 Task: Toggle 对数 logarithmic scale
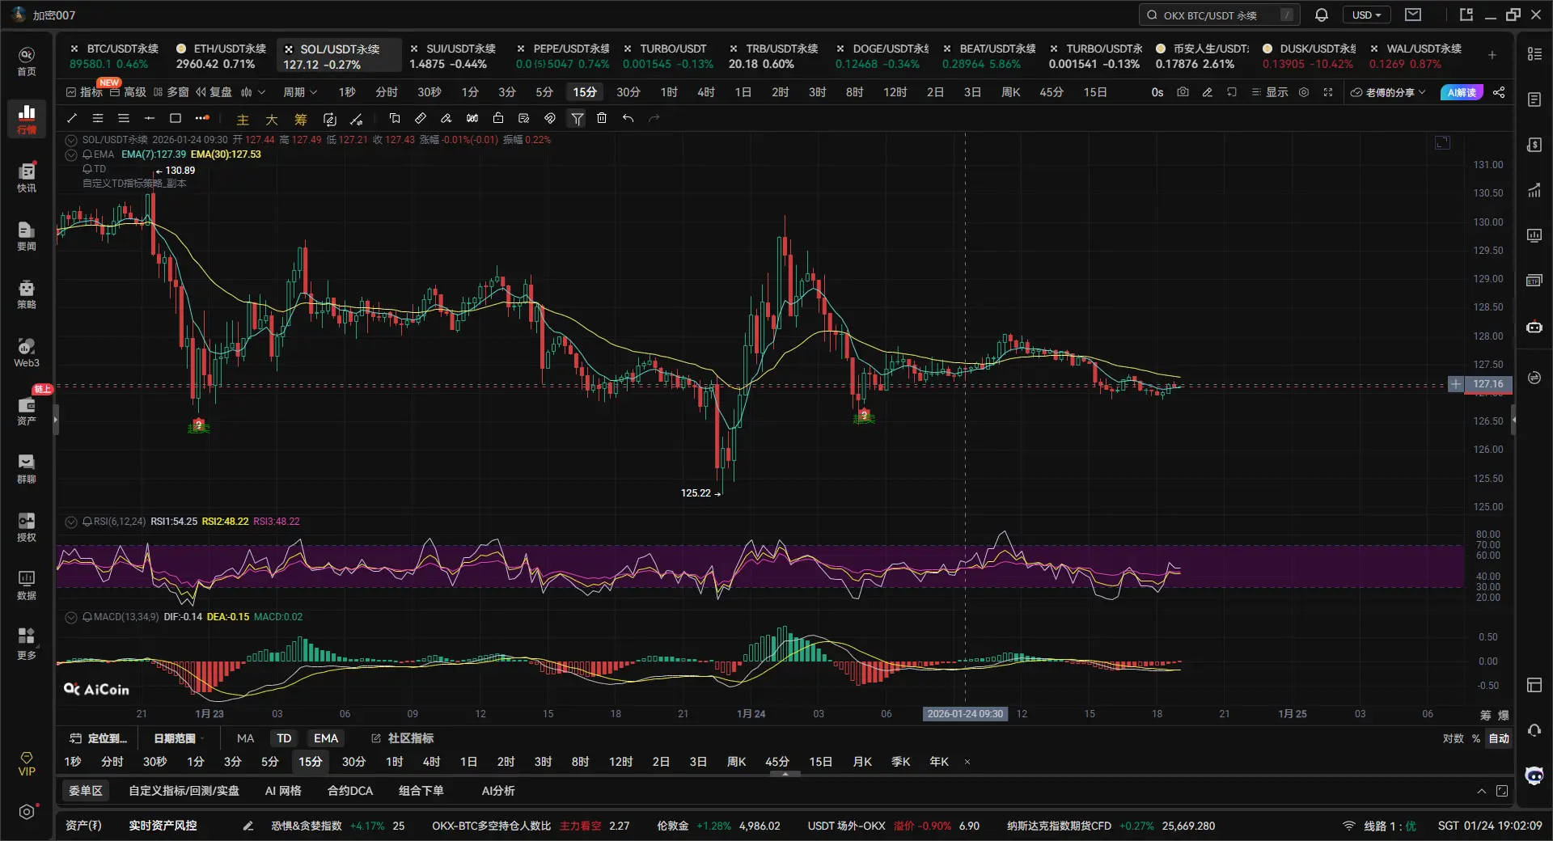[1453, 738]
